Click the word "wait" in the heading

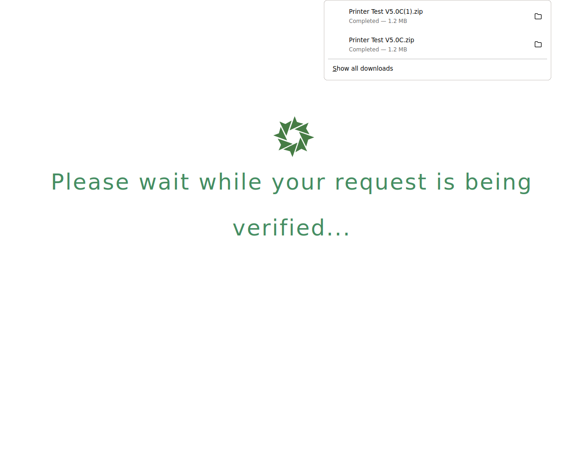(x=164, y=182)
